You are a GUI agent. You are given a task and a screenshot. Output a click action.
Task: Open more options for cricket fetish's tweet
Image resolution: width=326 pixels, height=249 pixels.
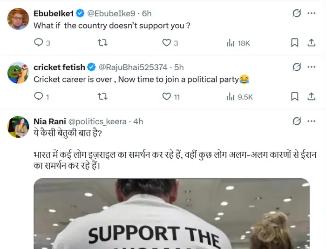pyautogui.click(x=311, y=67)
